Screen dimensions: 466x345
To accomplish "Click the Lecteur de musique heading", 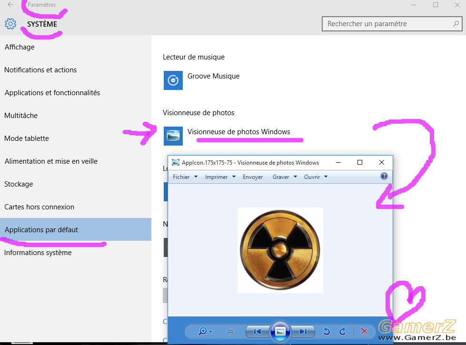I will click(x=193, y=57).
